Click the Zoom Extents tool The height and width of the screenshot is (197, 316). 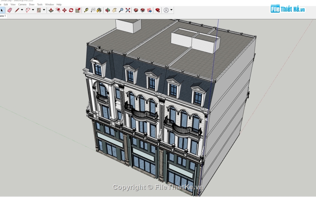(128, 10)
